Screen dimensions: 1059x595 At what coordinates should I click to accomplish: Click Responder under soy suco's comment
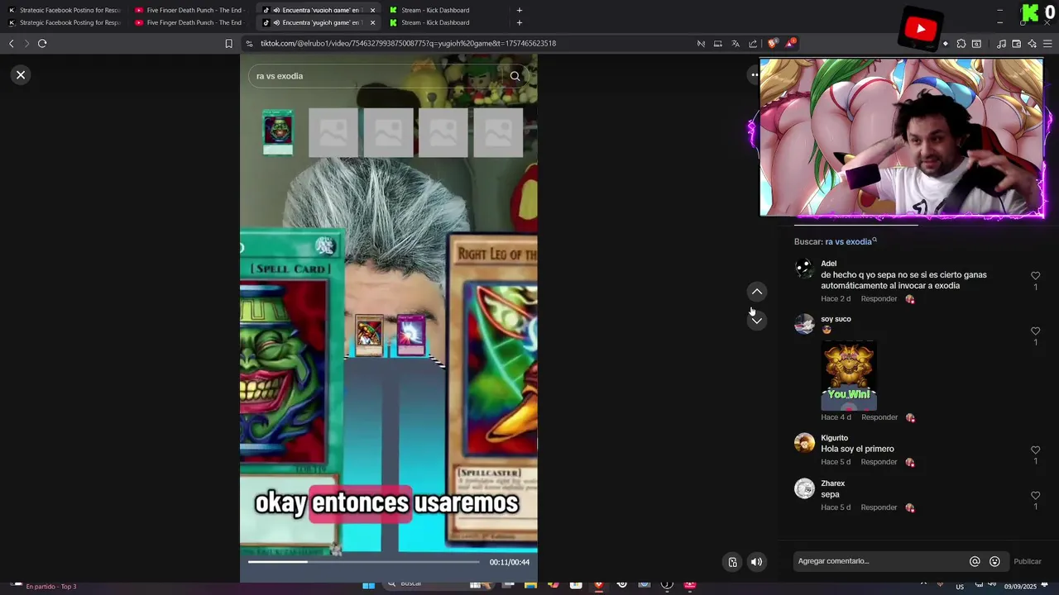[x=879, y=418]
